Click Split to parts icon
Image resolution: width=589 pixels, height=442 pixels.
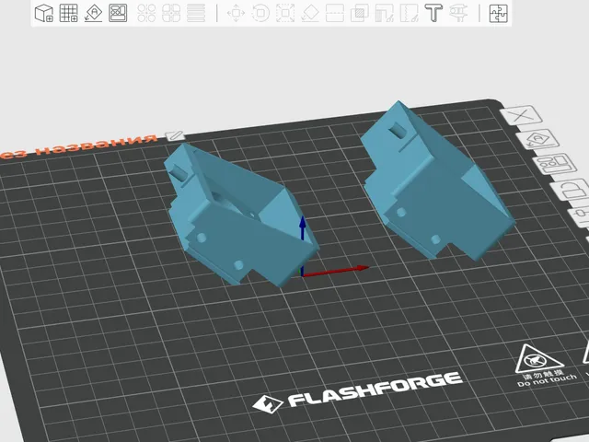(171, 13)
